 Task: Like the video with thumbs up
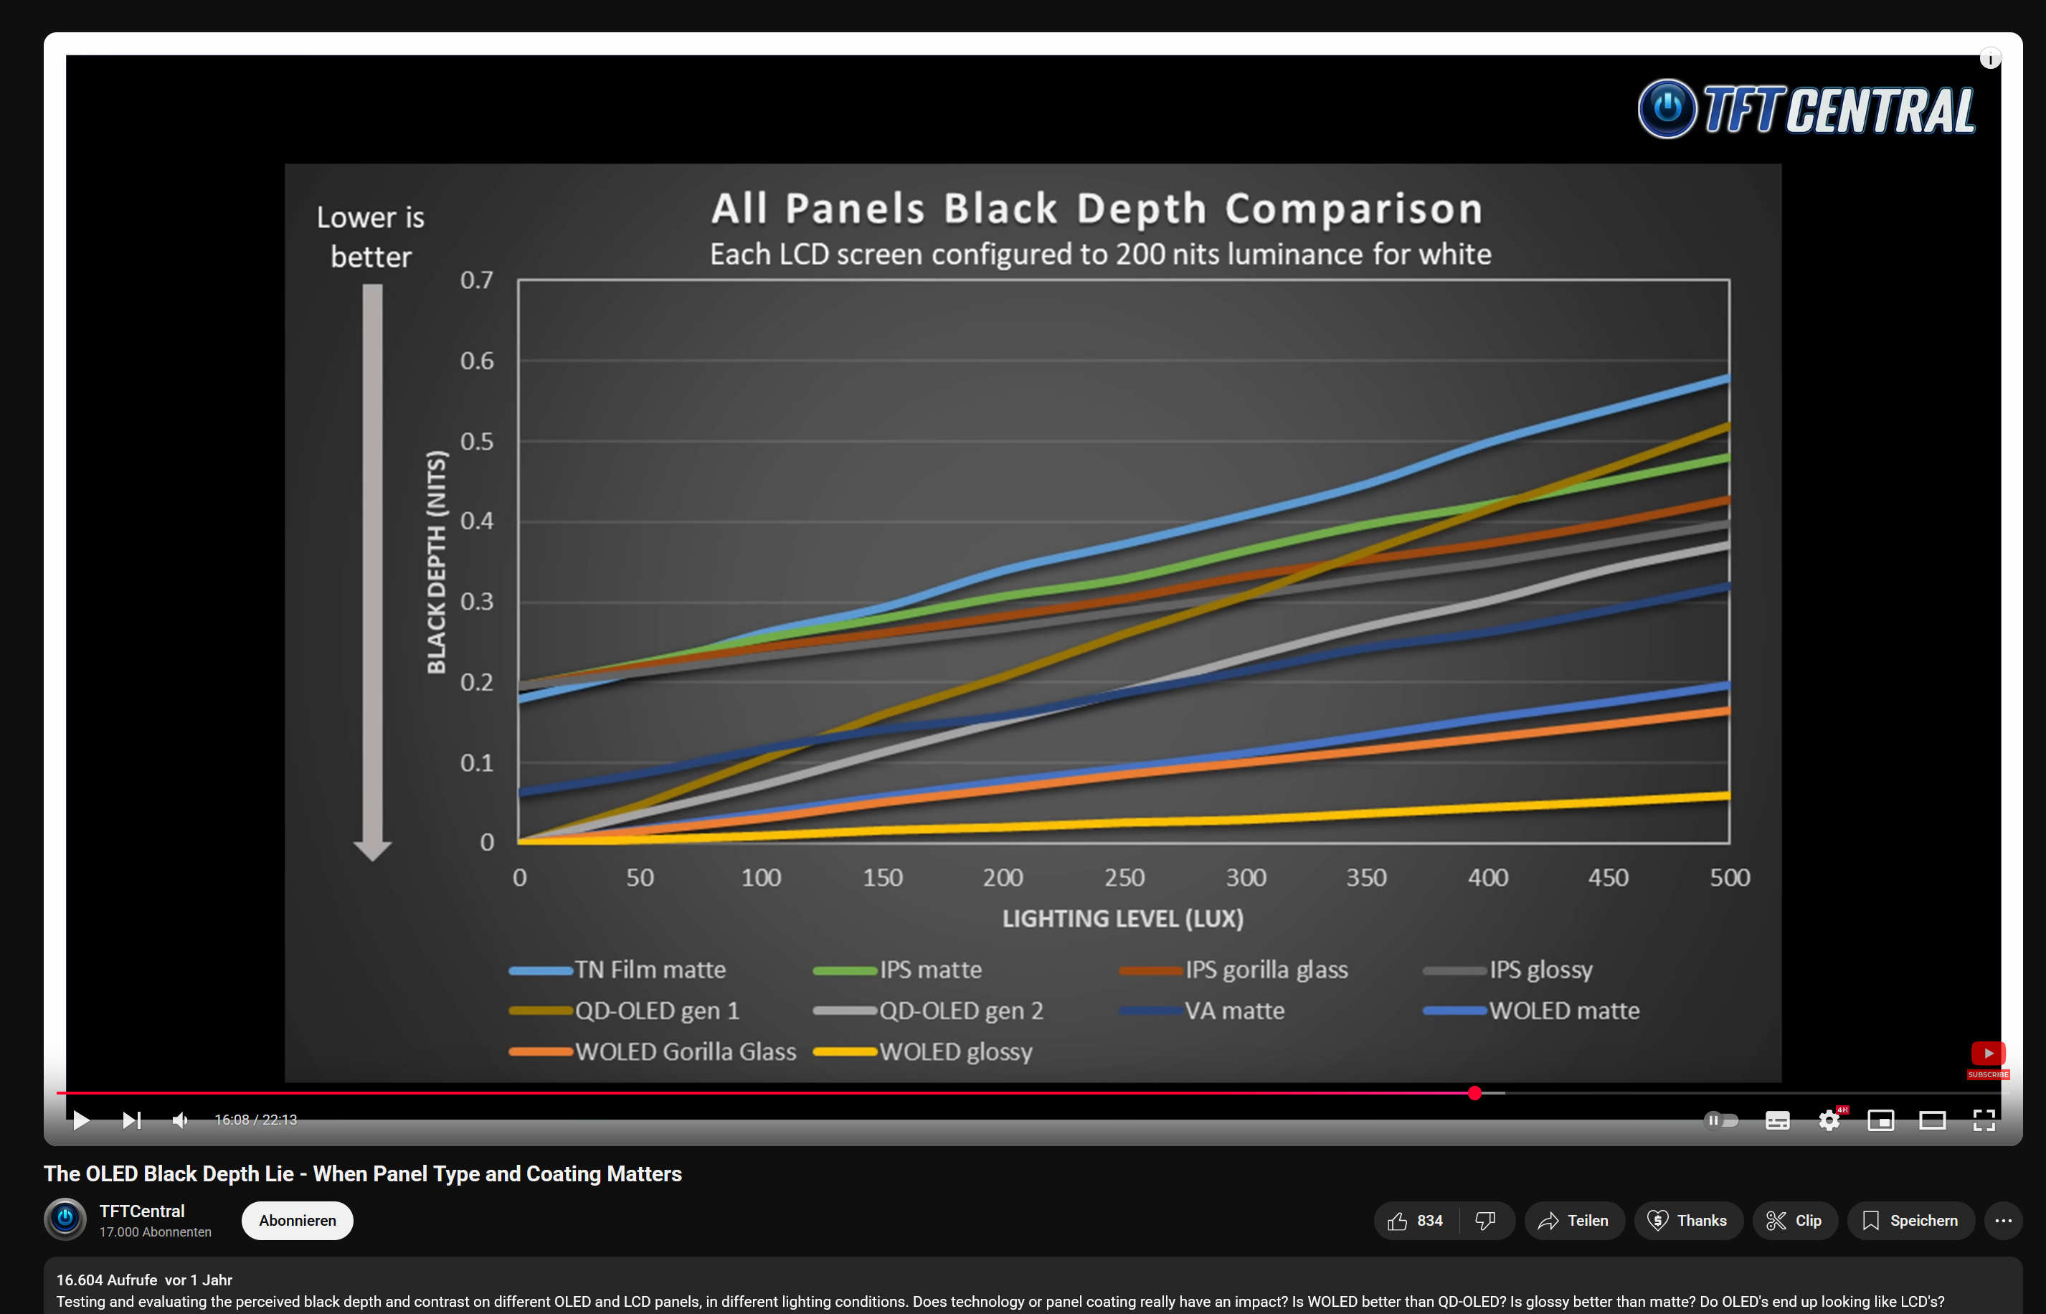tap(1416, 1220)
